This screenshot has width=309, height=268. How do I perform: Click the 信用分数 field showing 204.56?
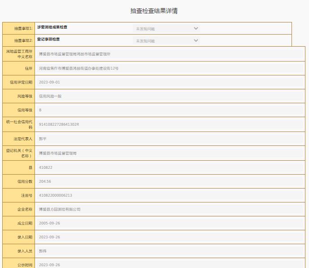point(170,181)
